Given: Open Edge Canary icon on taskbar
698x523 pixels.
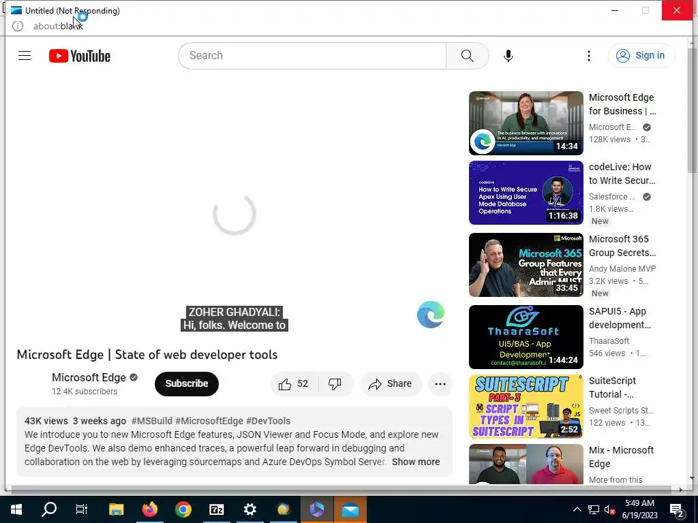Looking at the screenshot, I should [283, 509].
